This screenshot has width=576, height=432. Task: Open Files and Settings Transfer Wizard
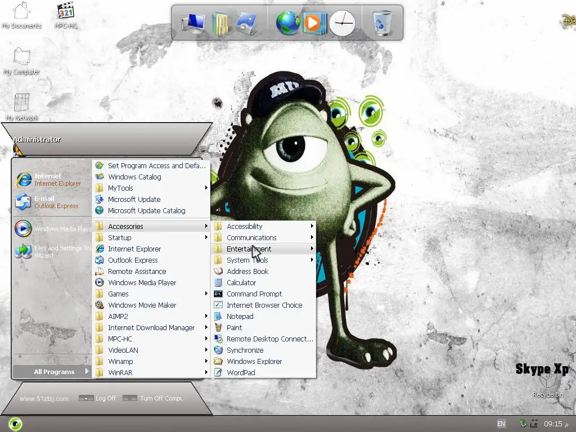point(52,251)
